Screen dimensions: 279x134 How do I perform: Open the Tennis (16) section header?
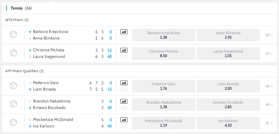click(x=21, y=8)
